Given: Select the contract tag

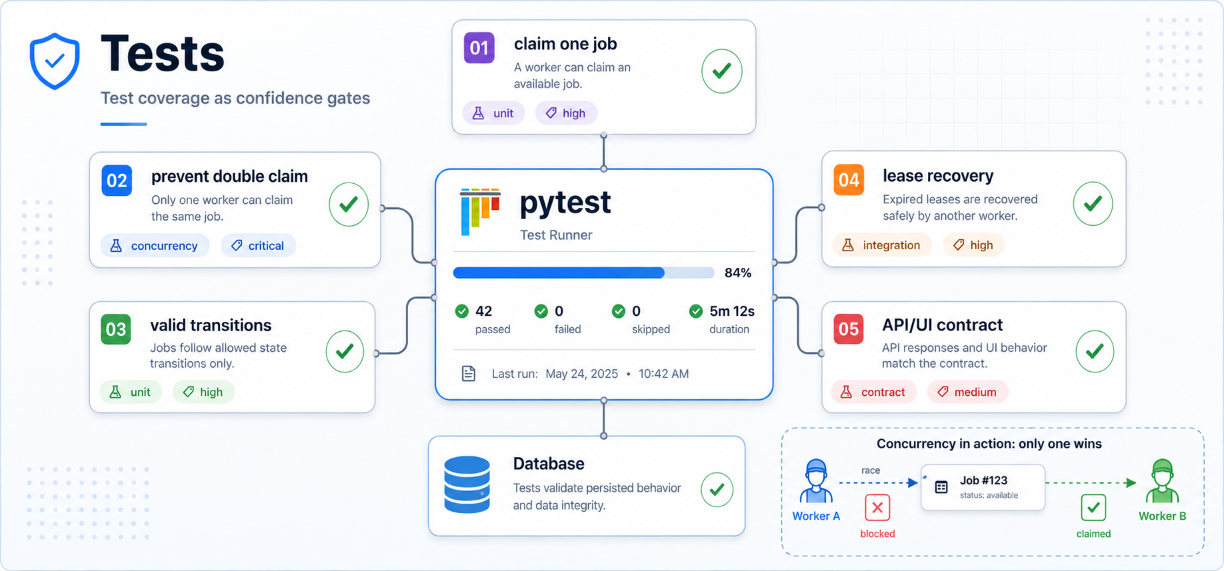Looking at the screenshot, I should pos(873,392).
